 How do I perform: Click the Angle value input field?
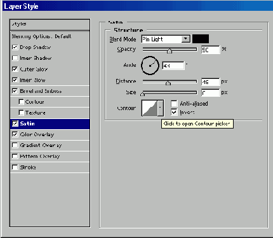173,66
